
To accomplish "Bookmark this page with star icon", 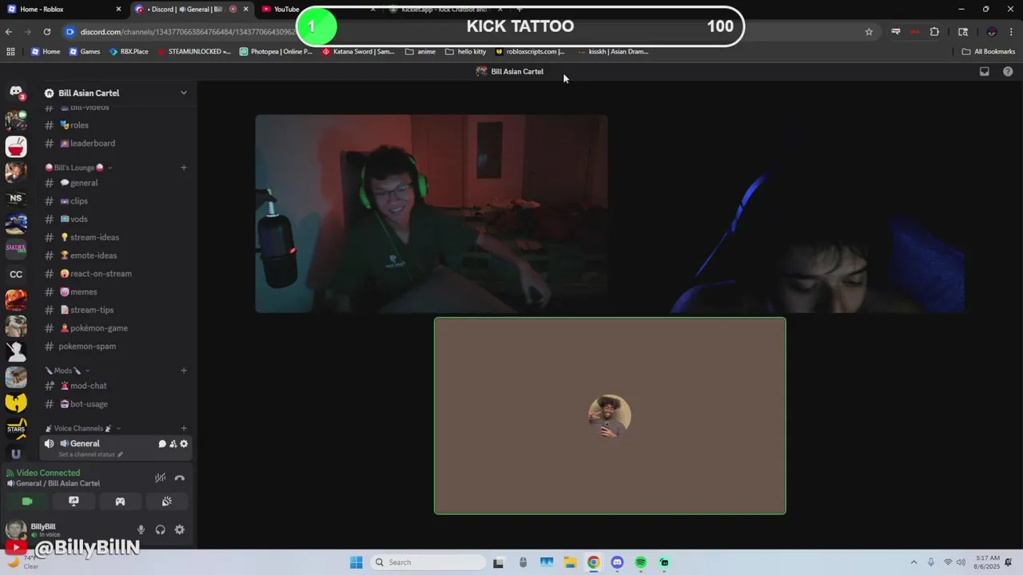I will pyautogui.click(x=869, y=32).
